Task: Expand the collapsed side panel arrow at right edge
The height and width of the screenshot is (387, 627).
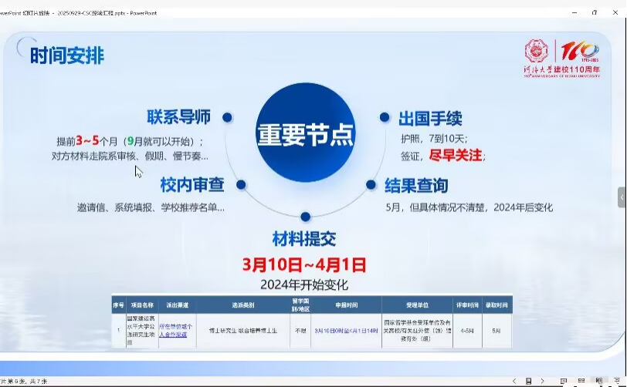Action: (x=622, y=197)
